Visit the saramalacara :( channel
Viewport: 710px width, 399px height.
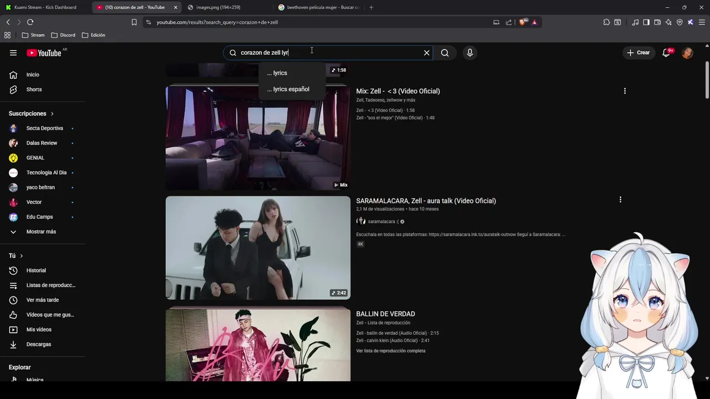pos(383,222)
